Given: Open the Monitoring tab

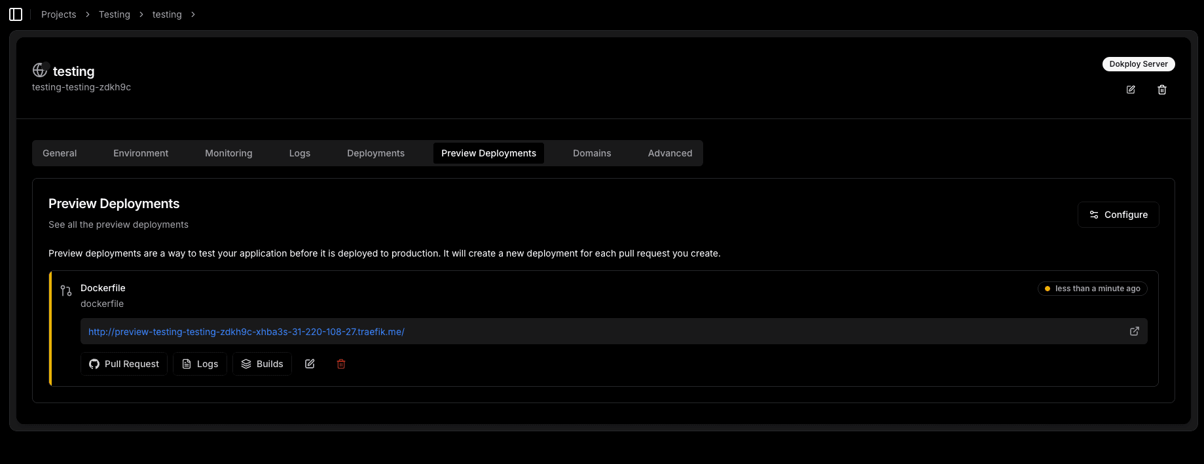Looking at the screenshot, I should coord(228,153).
